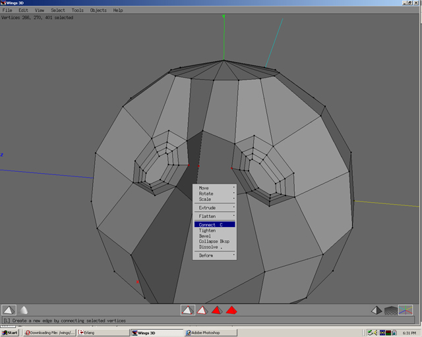The image size is (422, 337).
Task: Switch to Adobe Photoshop taskbar button
Action: pos(211,332)
